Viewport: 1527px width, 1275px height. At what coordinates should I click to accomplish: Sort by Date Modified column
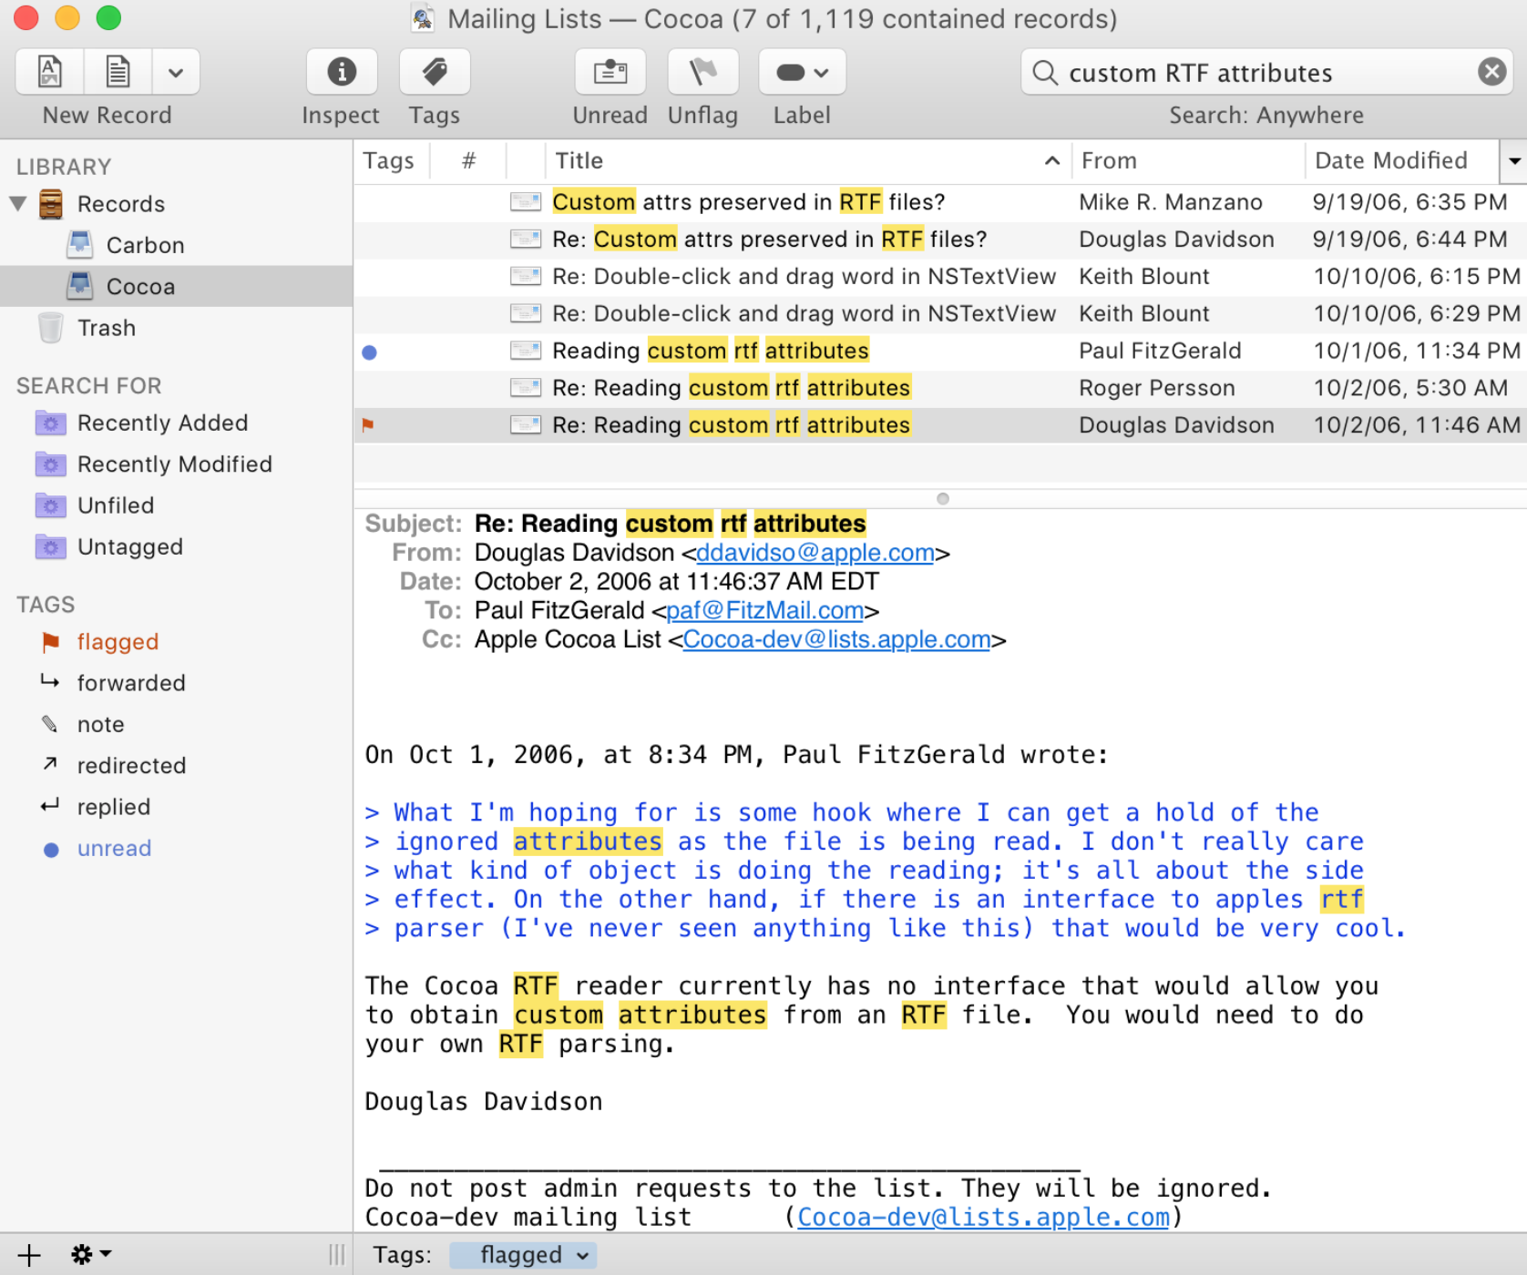tap(1401, 161)
